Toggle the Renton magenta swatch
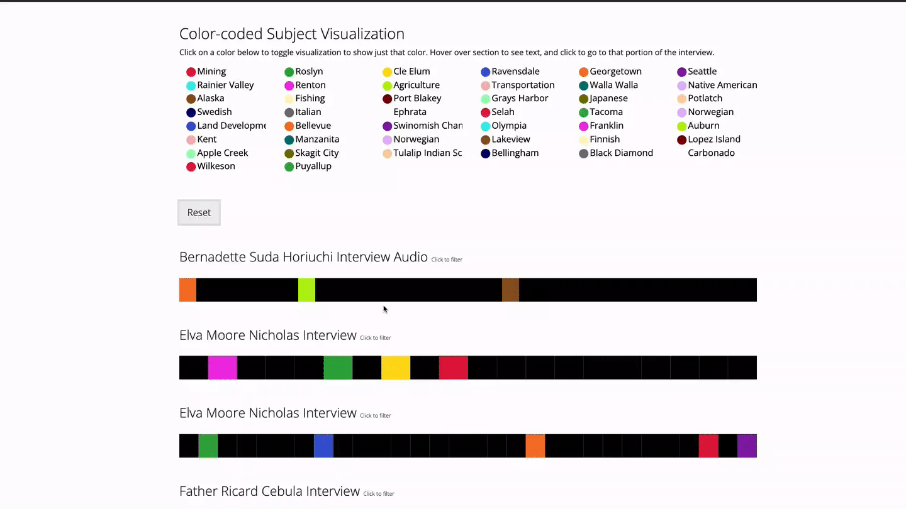906x509 pixels. click(x=289, y=85)
